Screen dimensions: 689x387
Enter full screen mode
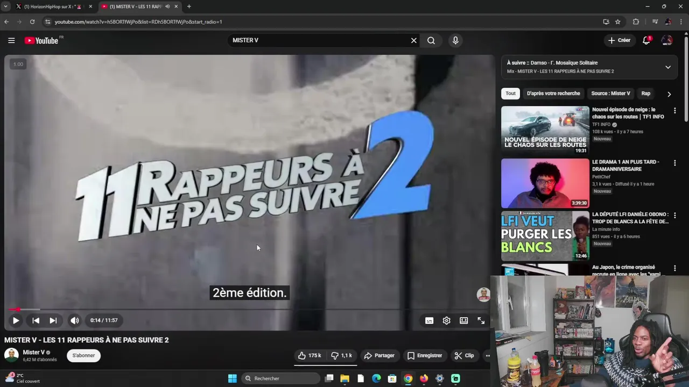(481, 320)
